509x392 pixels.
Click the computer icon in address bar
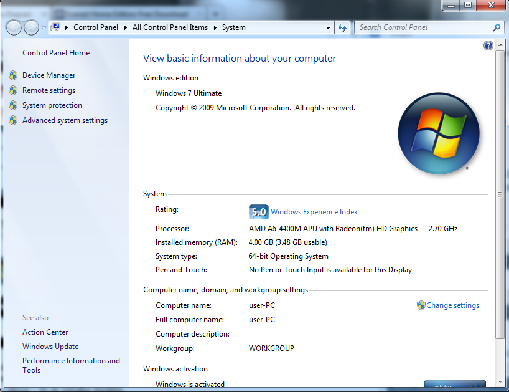pos(56,27)
